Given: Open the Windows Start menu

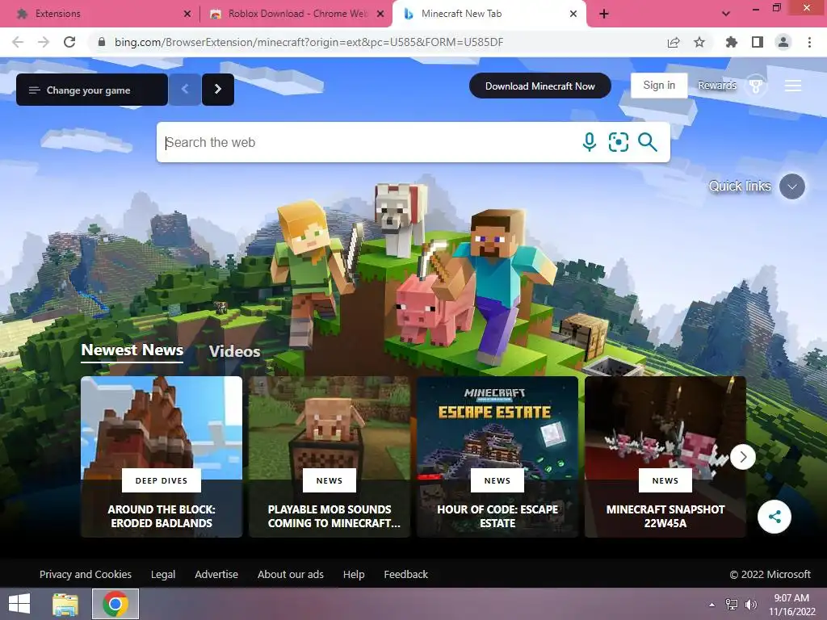Looking at the screenshot, I should click(19, 604).
